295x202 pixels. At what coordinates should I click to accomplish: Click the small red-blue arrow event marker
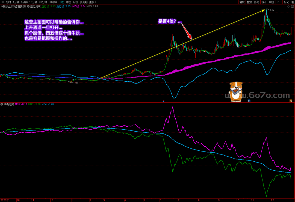coord(163,101)
